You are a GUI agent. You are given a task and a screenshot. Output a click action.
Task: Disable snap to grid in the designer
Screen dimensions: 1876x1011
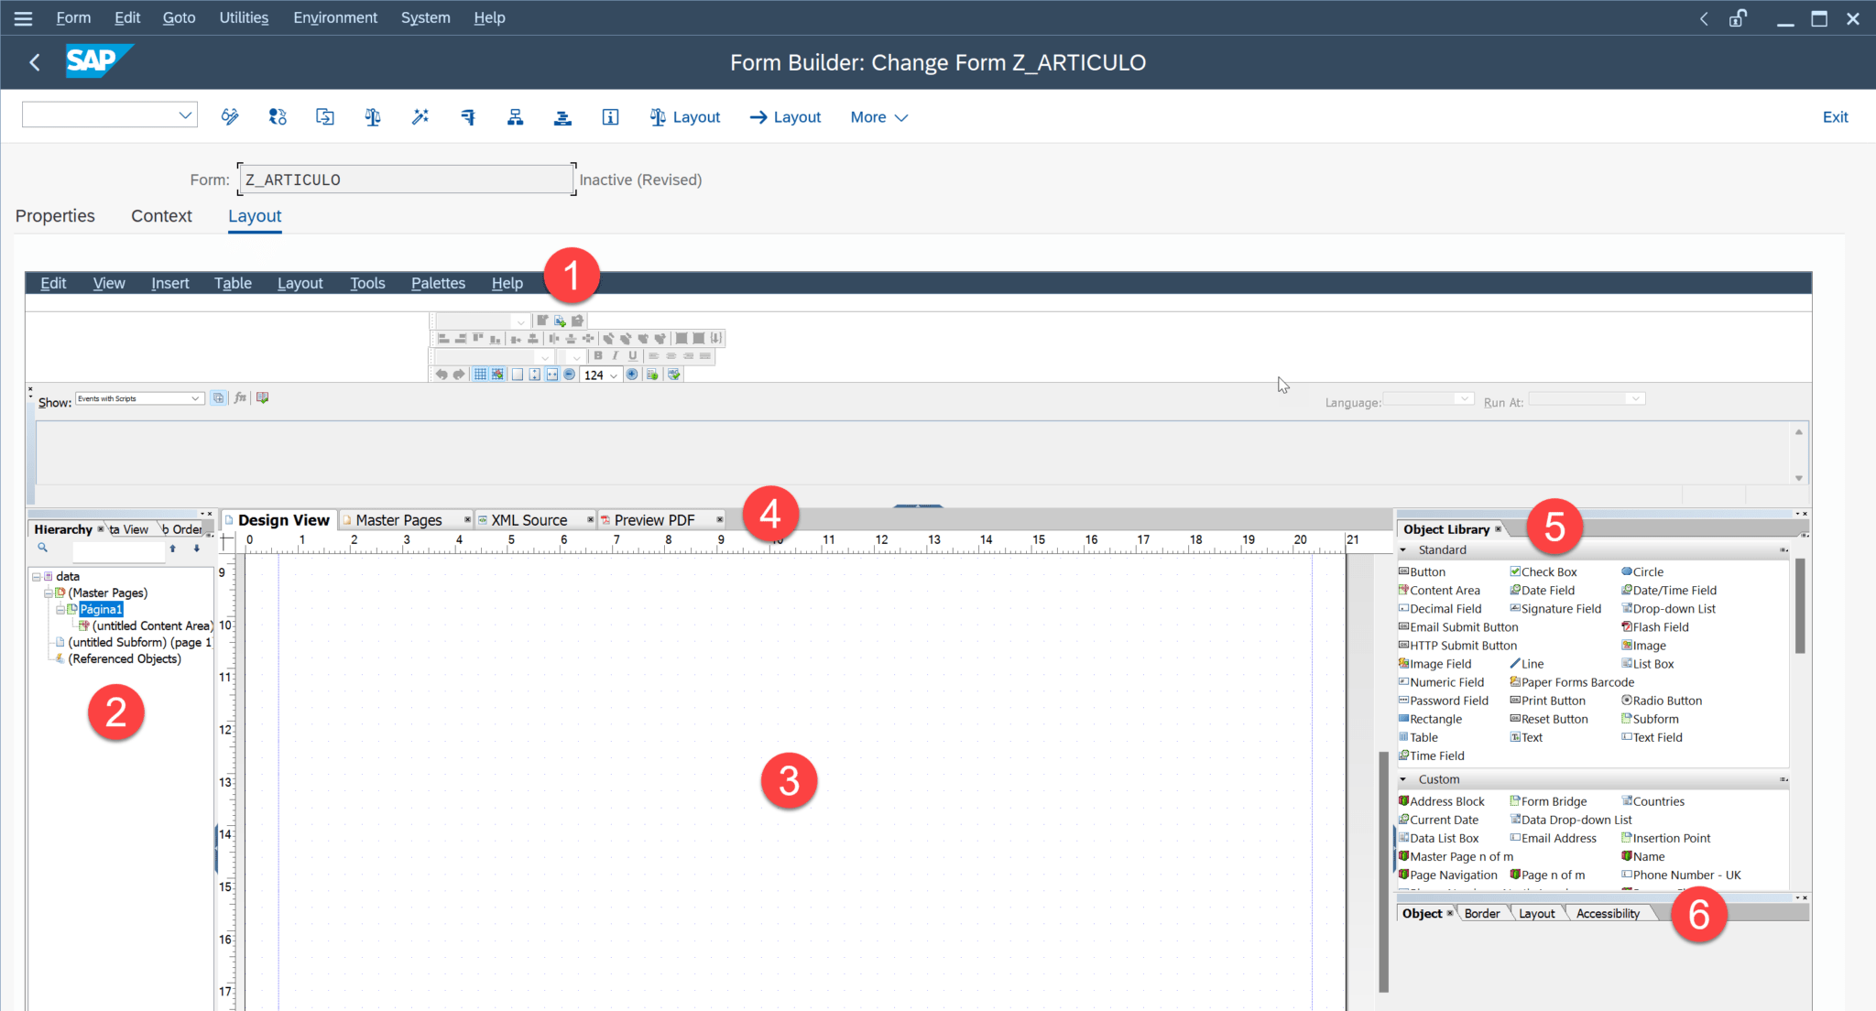(x=496, y=375)
